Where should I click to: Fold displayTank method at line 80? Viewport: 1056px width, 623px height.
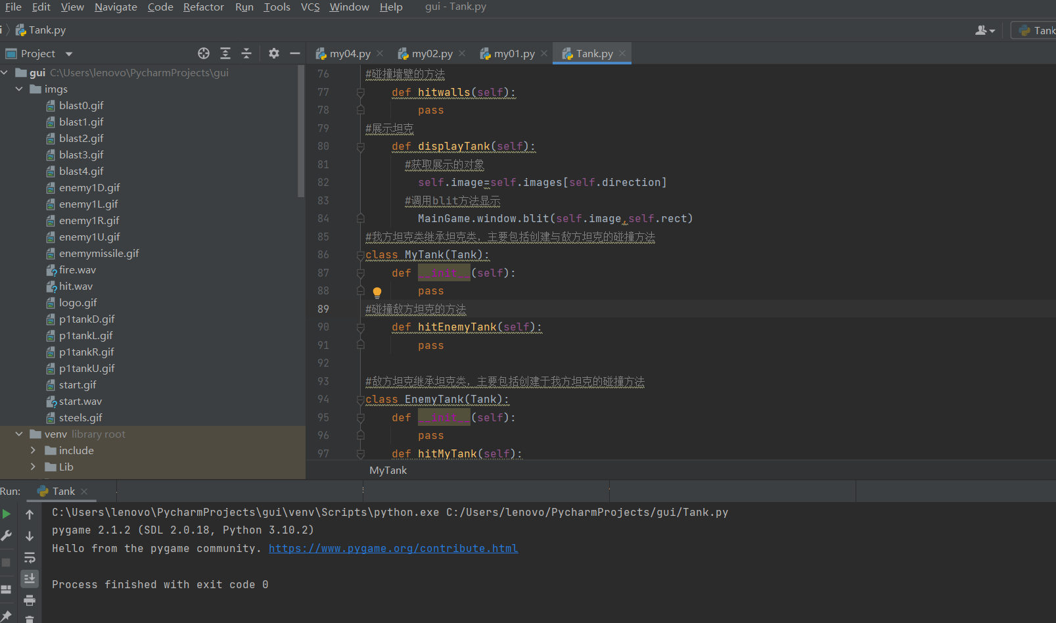point(360,147)
